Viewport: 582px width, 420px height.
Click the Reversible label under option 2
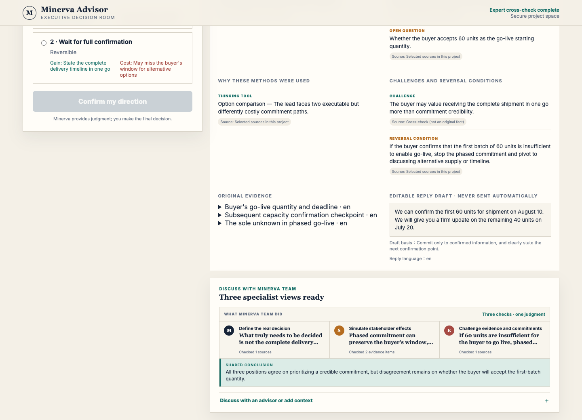63,52
